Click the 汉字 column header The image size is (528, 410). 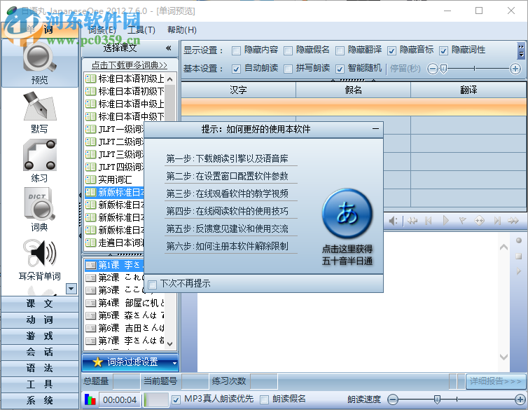(x=238, y=90)
